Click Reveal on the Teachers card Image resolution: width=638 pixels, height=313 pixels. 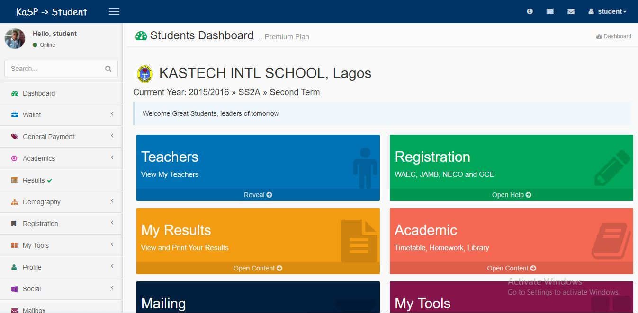(258, 195)
